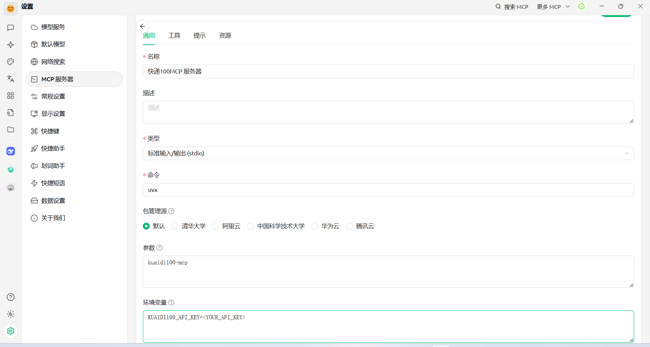Click the 搜索 MCP button
650x347 pixels.
(512, 7)
